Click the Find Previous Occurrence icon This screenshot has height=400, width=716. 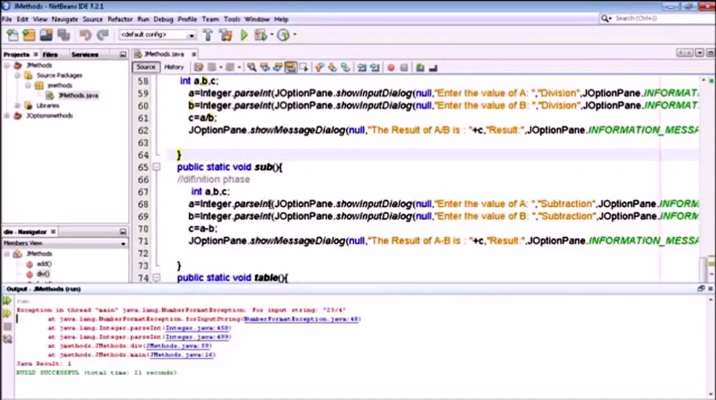point(265,67)
